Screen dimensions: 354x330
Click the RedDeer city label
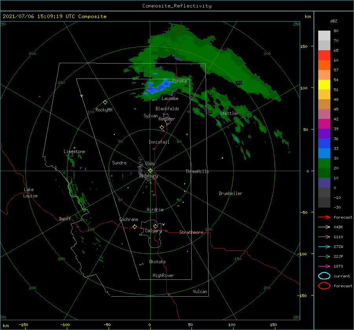[167, 119]
